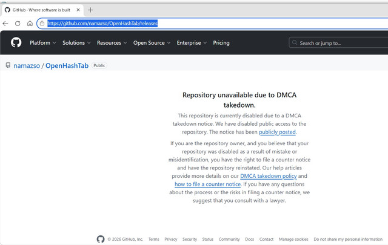388x245 pixels.
Task: Expand the Enterprise menu
Action: point(192,43)
